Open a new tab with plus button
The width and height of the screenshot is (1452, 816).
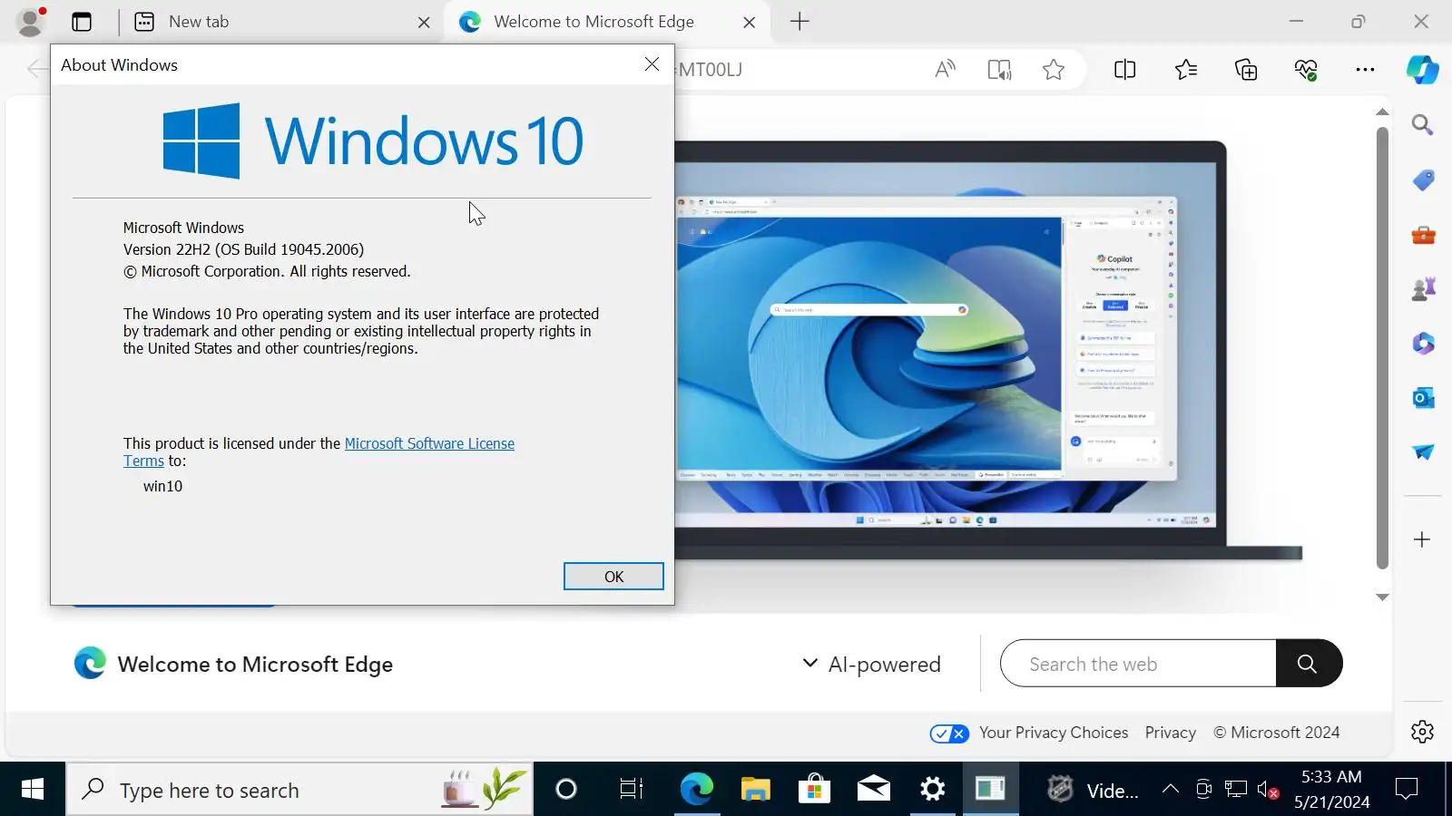(x=800, y=22)
